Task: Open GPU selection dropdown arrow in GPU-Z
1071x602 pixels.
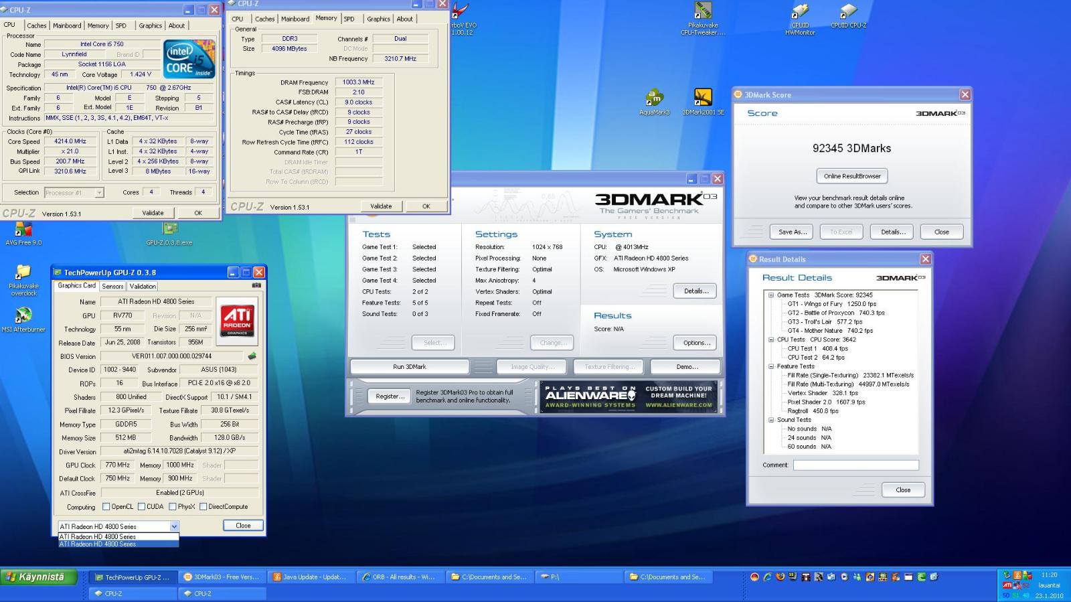Action: tap(174, 526)
